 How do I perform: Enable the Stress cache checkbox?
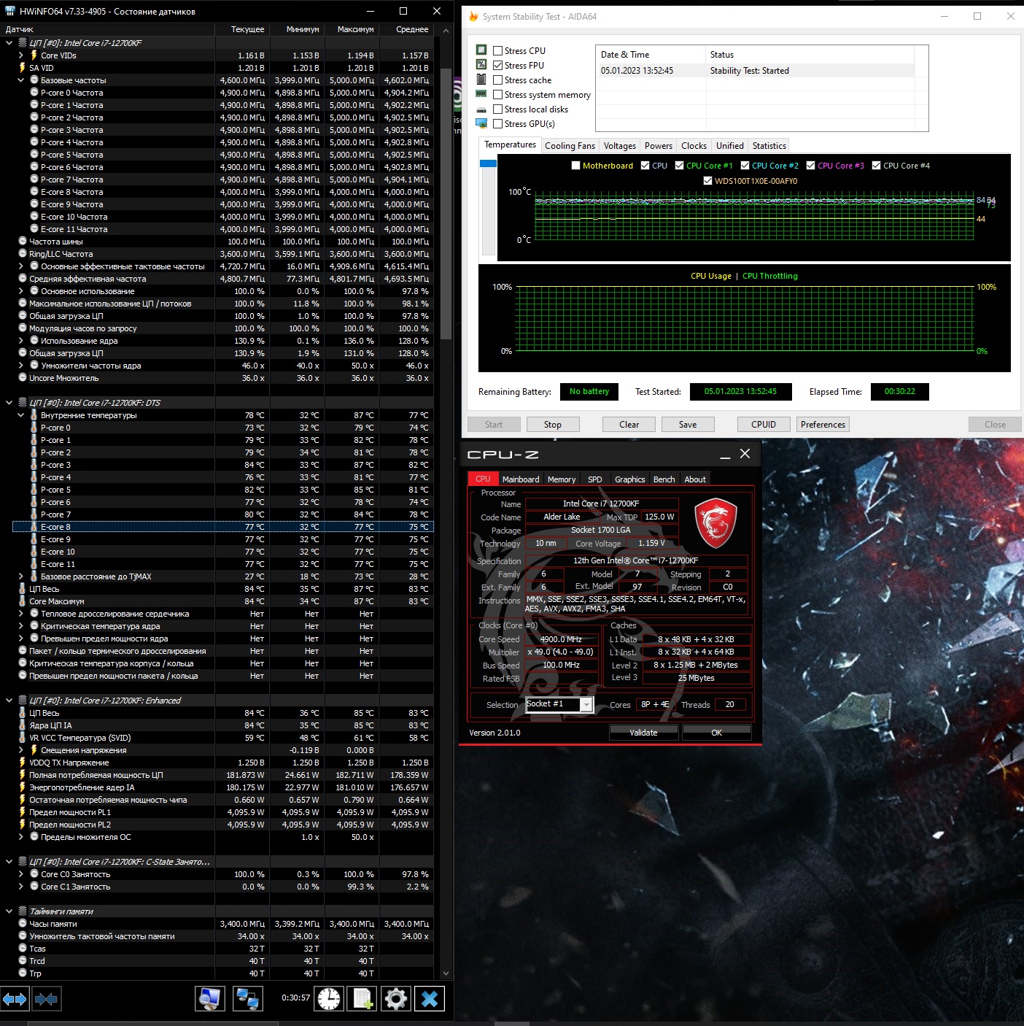point(497,80)
